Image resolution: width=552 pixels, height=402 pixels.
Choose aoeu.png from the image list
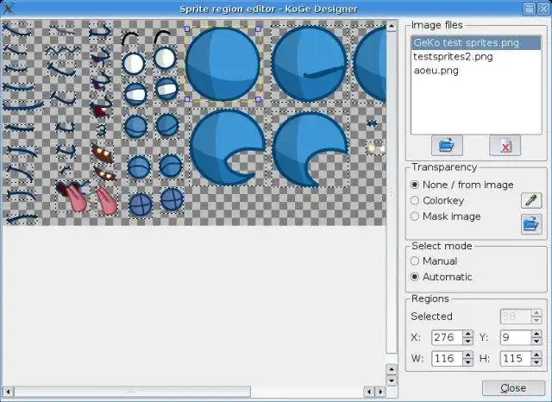476,71
